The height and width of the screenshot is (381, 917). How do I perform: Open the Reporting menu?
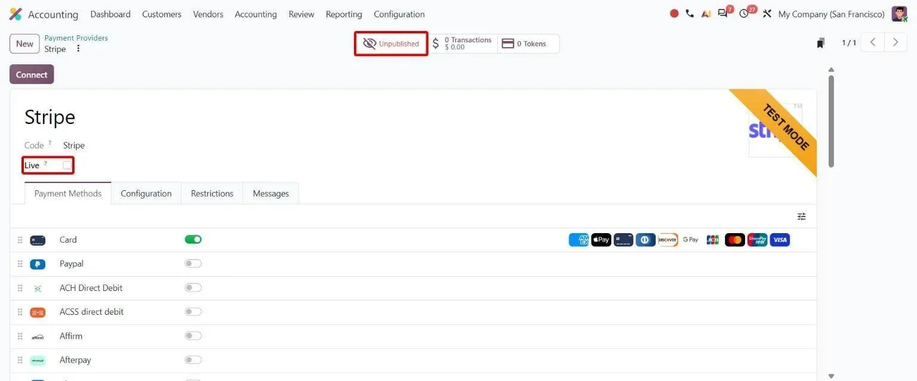coord(344,14)
